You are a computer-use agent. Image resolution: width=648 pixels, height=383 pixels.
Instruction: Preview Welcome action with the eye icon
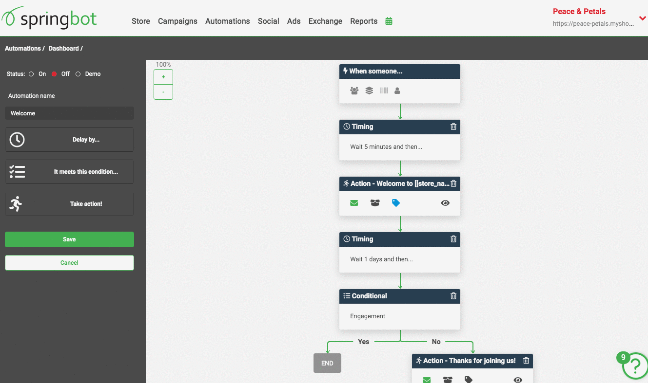pyautogui.click(x=445, y=203)
